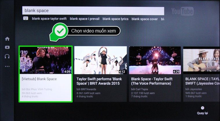
Task: Click the YouTube logo
Action: coord(182,11)
